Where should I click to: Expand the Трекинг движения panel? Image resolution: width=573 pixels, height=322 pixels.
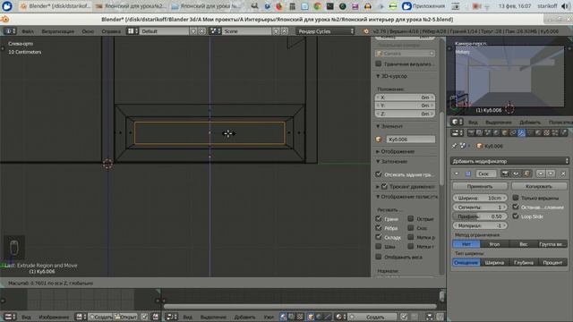[x=378, y=187]
